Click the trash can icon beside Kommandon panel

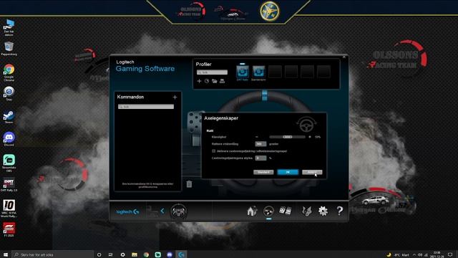[x=189, y=184]
